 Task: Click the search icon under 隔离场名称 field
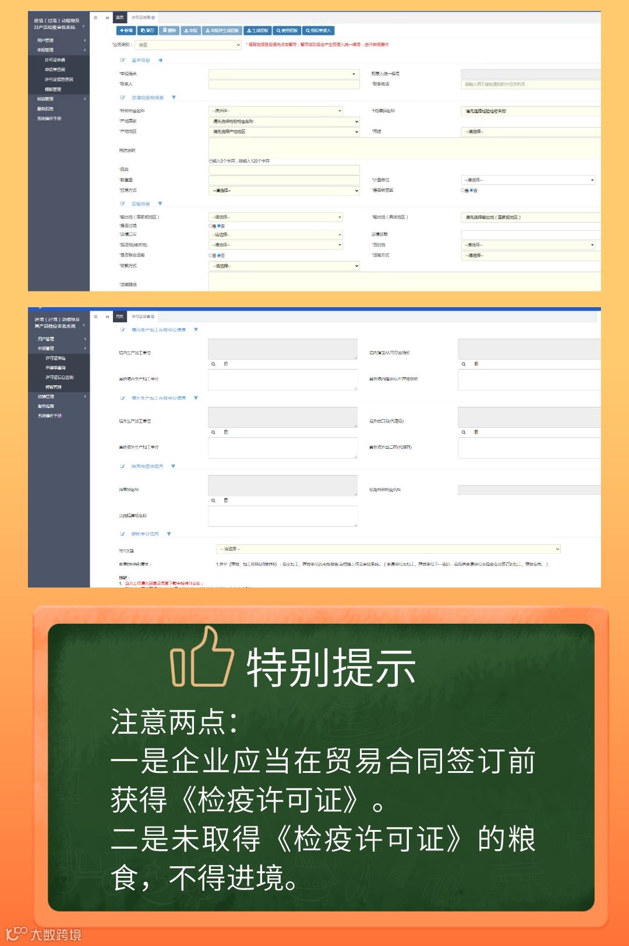213,500
